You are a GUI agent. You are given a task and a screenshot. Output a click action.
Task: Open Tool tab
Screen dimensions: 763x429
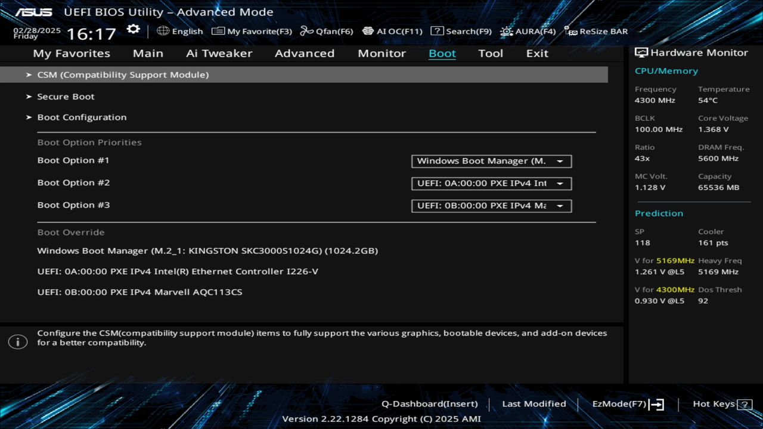[491, 53]
